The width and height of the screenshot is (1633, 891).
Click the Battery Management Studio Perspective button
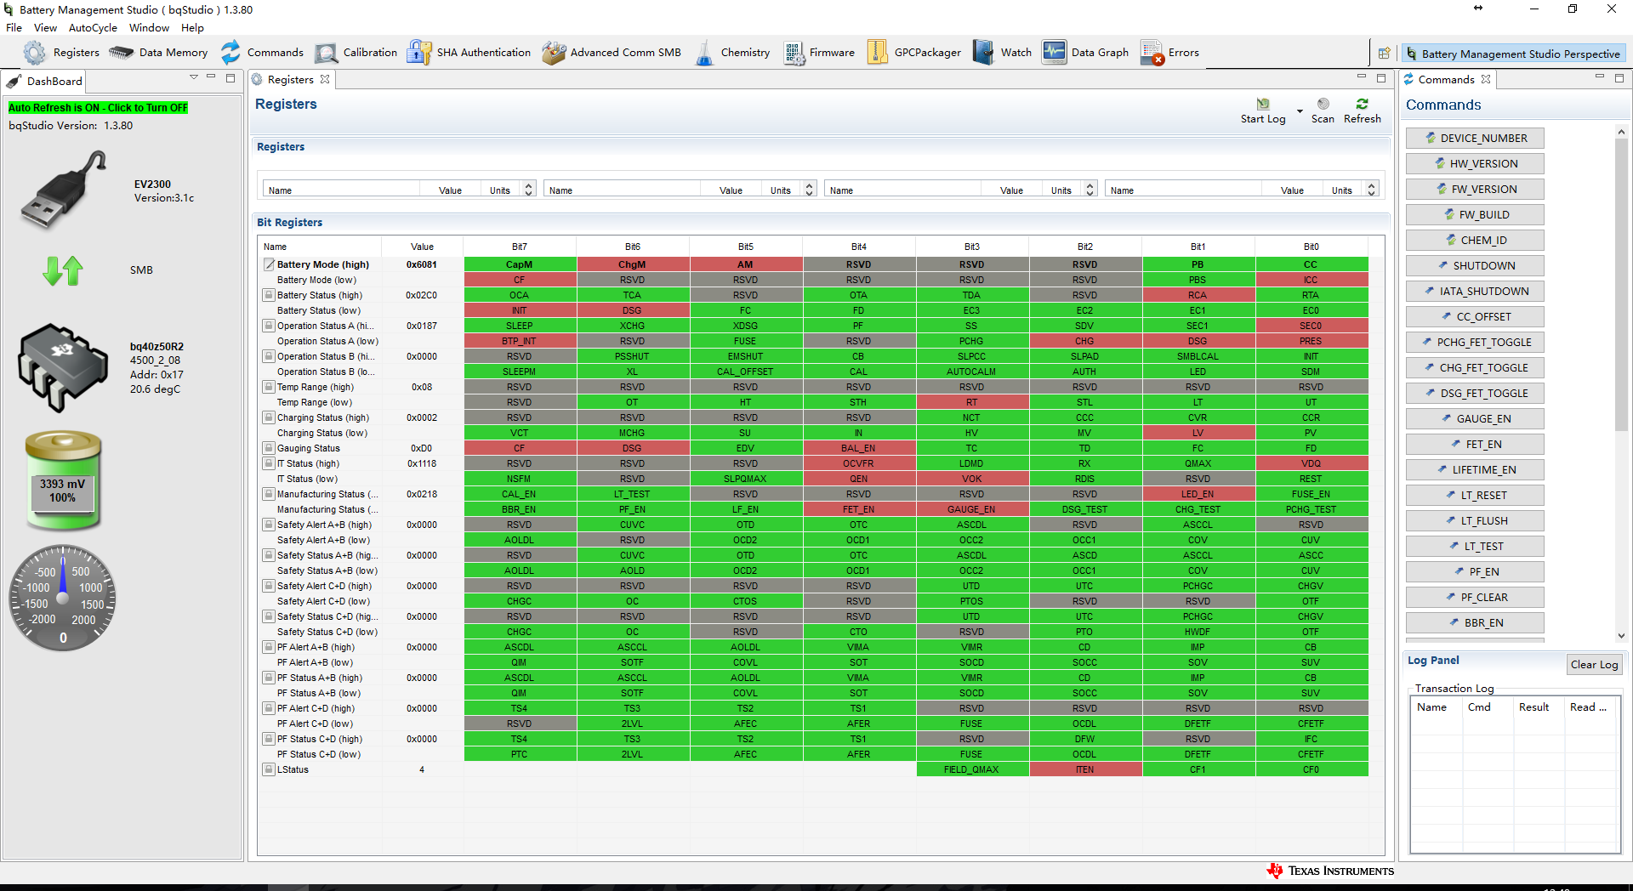(x=1513, y=54)
